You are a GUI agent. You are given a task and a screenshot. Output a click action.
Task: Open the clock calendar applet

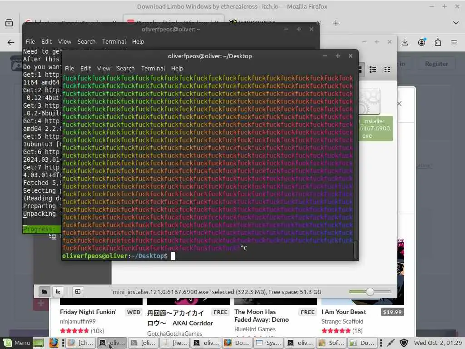click(x=438, y=343)
